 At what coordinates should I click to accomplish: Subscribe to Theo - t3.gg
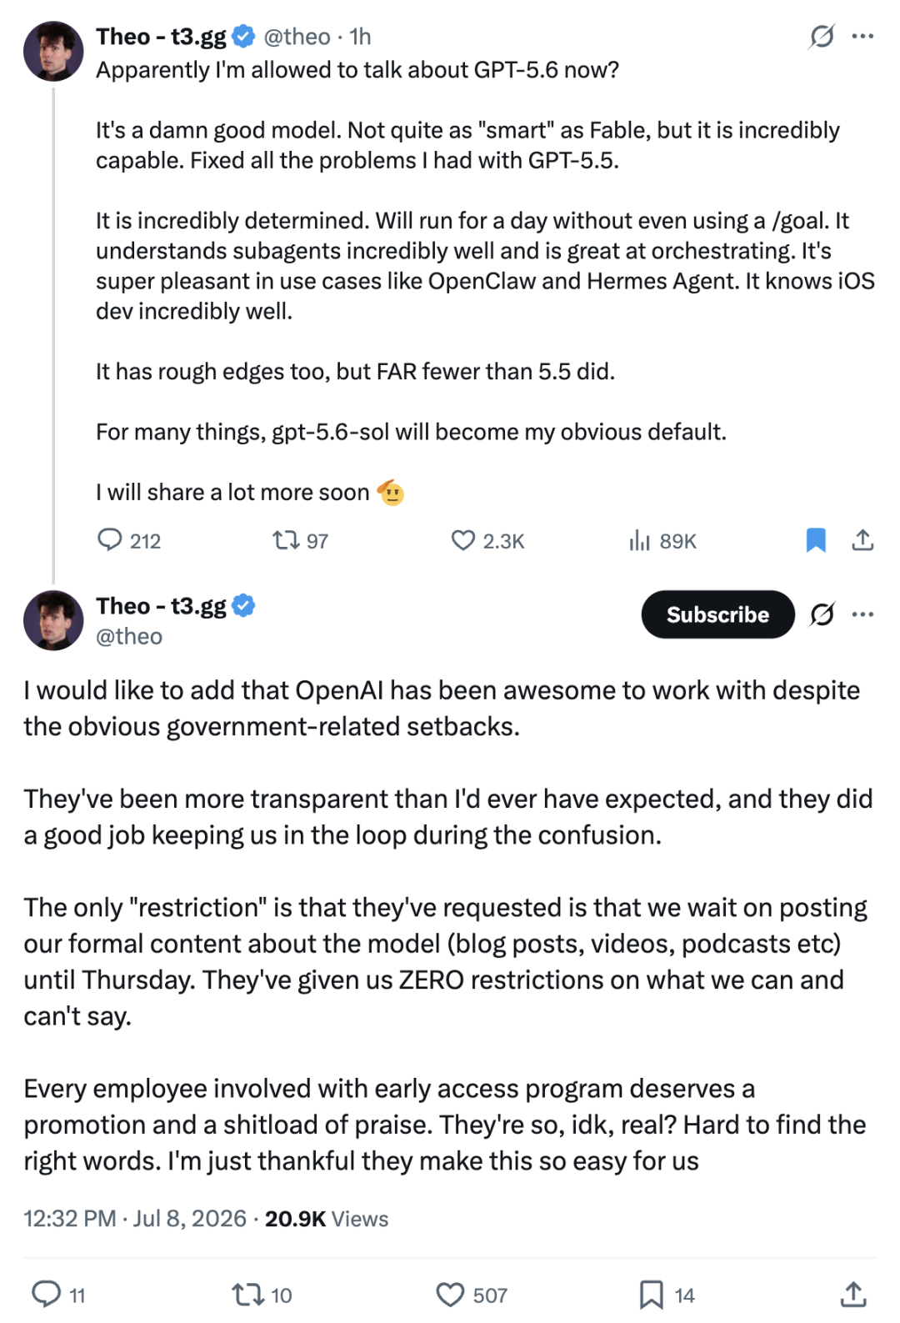coord(717,614)
